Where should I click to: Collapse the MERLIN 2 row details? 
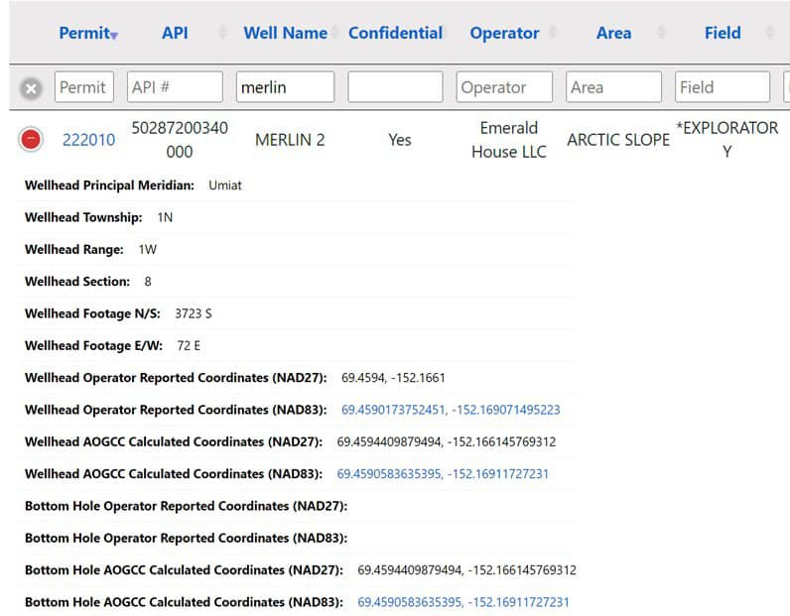[x=31, y=140]
